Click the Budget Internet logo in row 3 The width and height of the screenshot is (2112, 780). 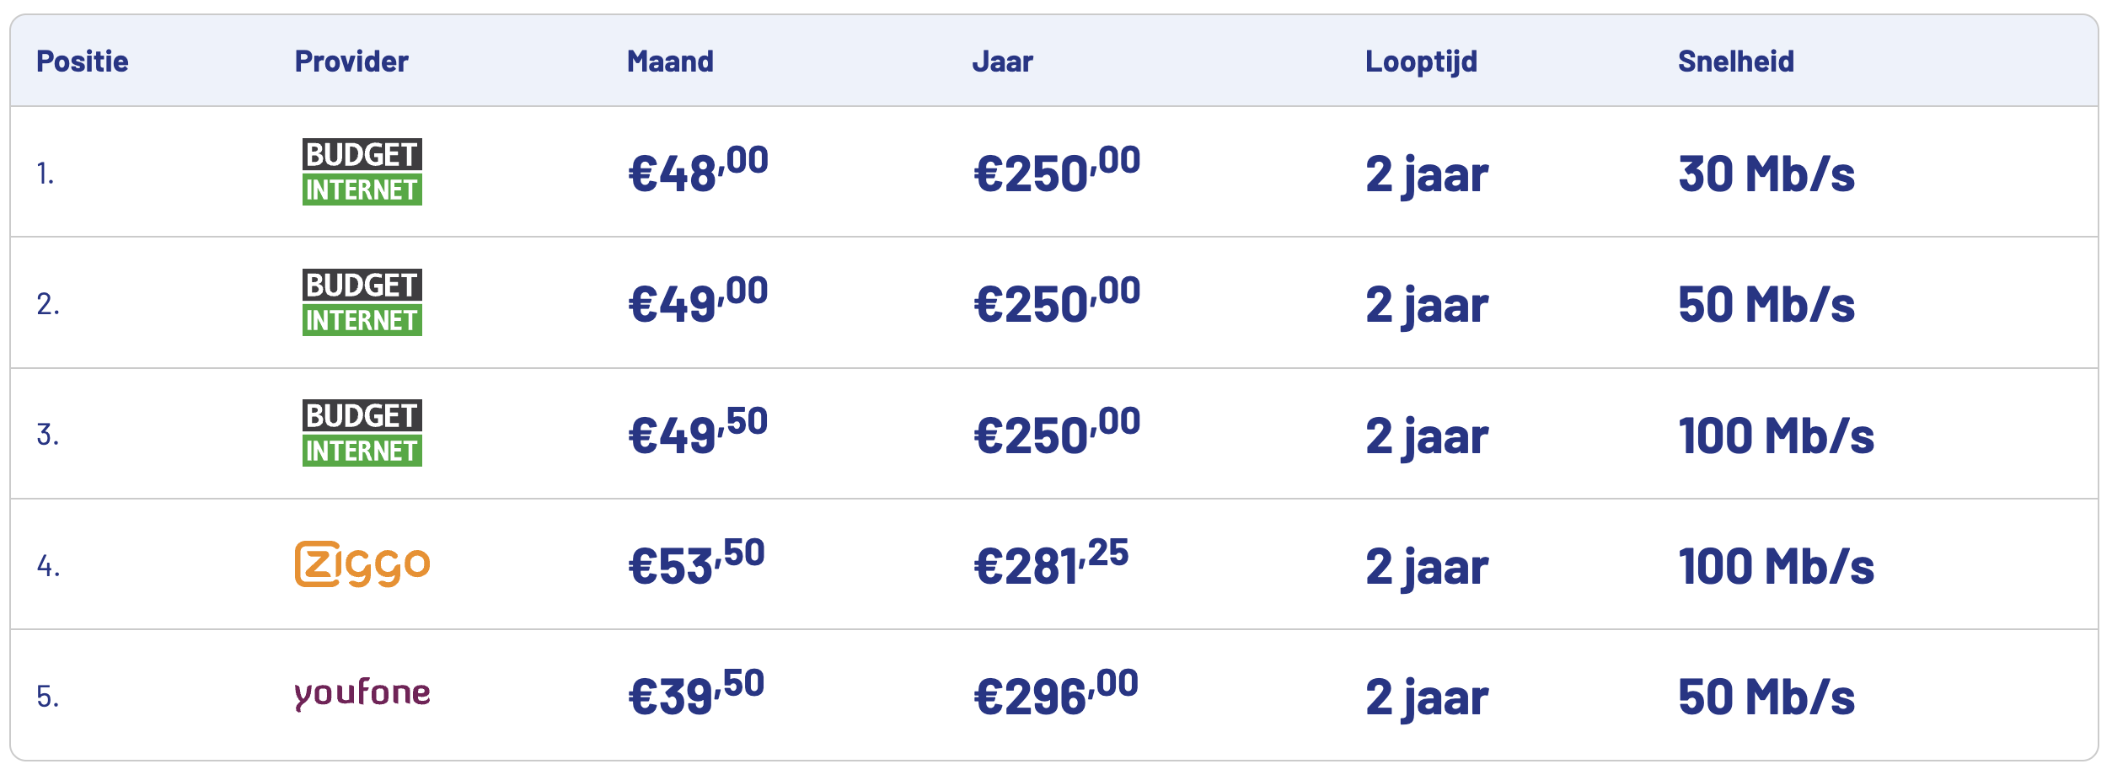point(362,433)
